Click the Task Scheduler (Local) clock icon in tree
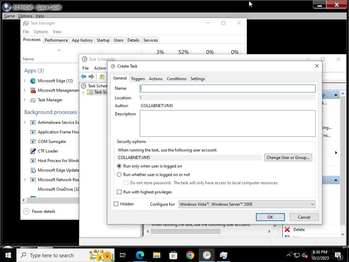 [x=84, y=86]
